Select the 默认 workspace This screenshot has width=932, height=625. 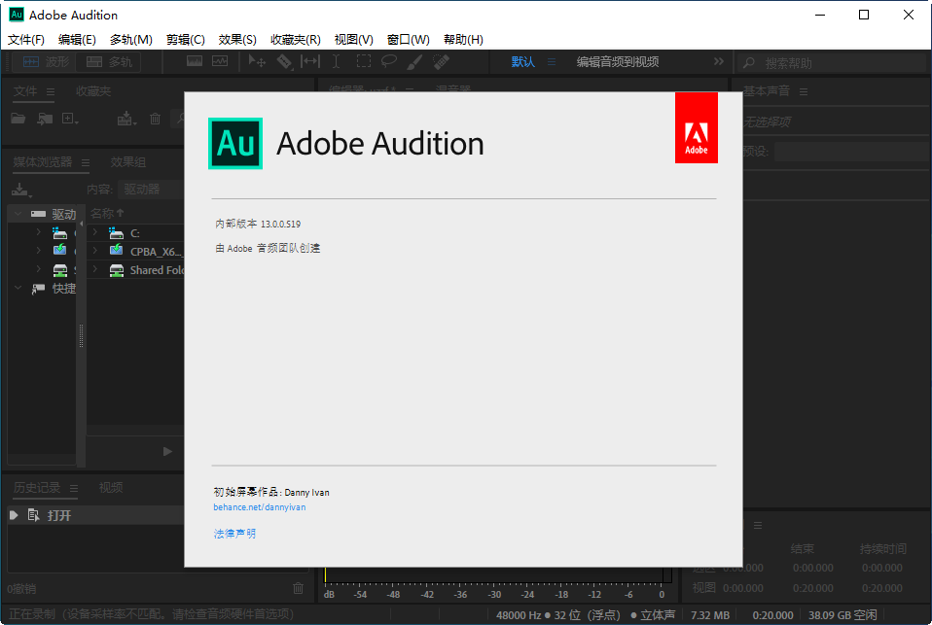[x=523, y=62]
